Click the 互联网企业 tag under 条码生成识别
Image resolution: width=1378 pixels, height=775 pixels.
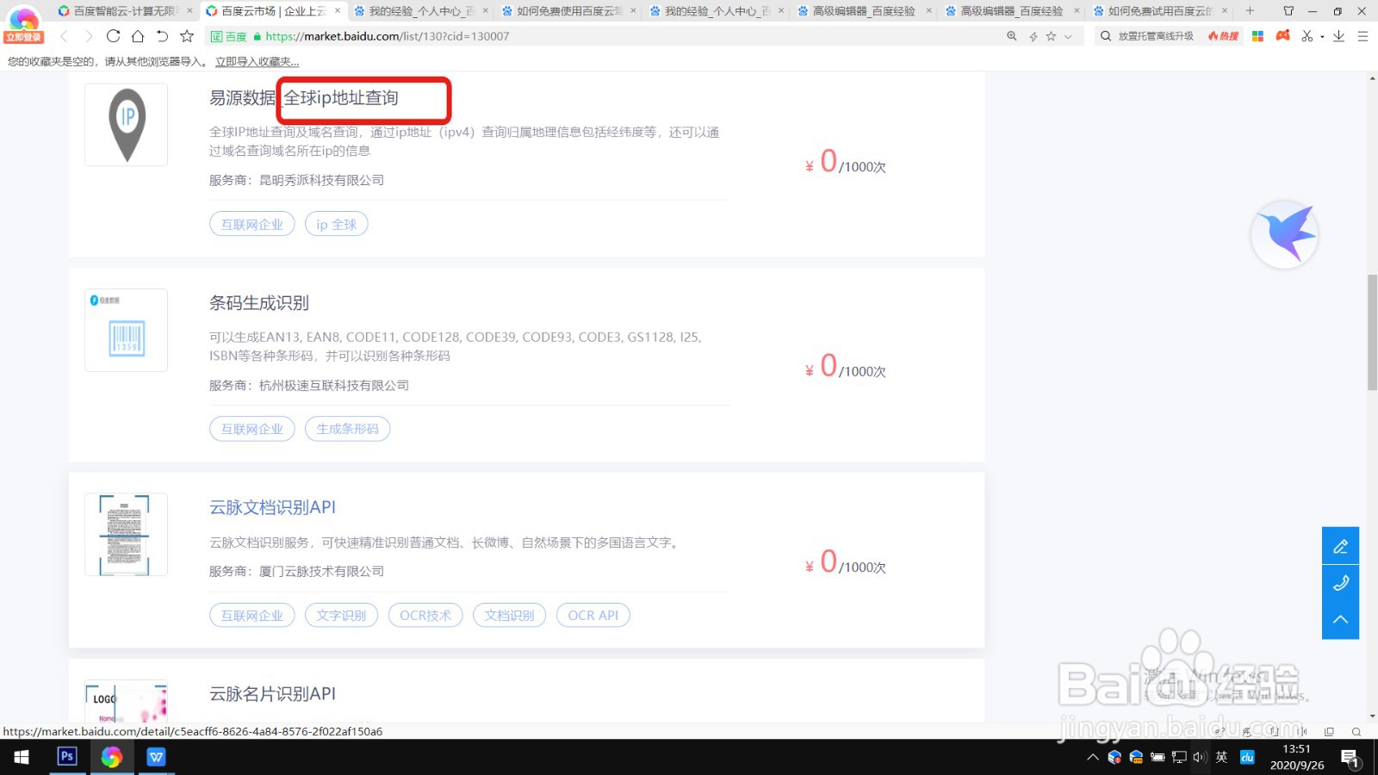[x=252, y=429]
